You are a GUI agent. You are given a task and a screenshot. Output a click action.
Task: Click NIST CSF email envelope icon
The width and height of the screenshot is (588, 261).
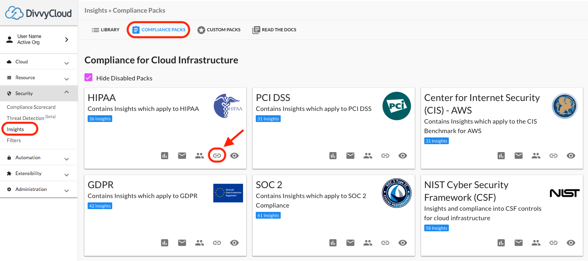click(519, 243)
